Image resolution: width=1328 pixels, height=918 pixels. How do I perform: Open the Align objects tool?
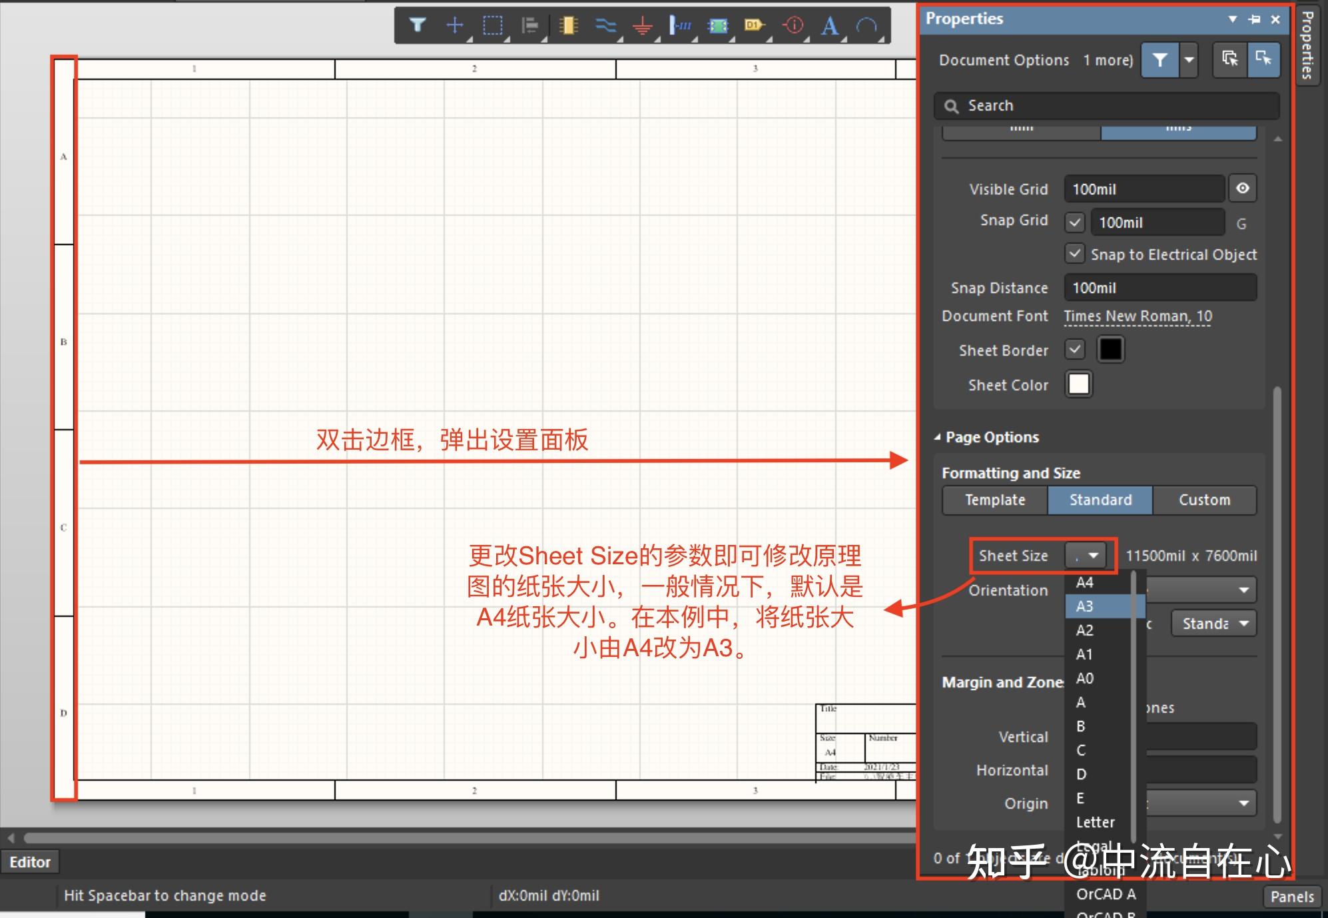tap(530, 25)
